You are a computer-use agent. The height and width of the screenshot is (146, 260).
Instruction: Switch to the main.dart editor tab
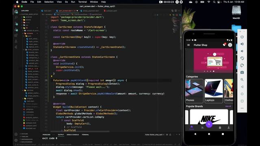click(46, 11)
